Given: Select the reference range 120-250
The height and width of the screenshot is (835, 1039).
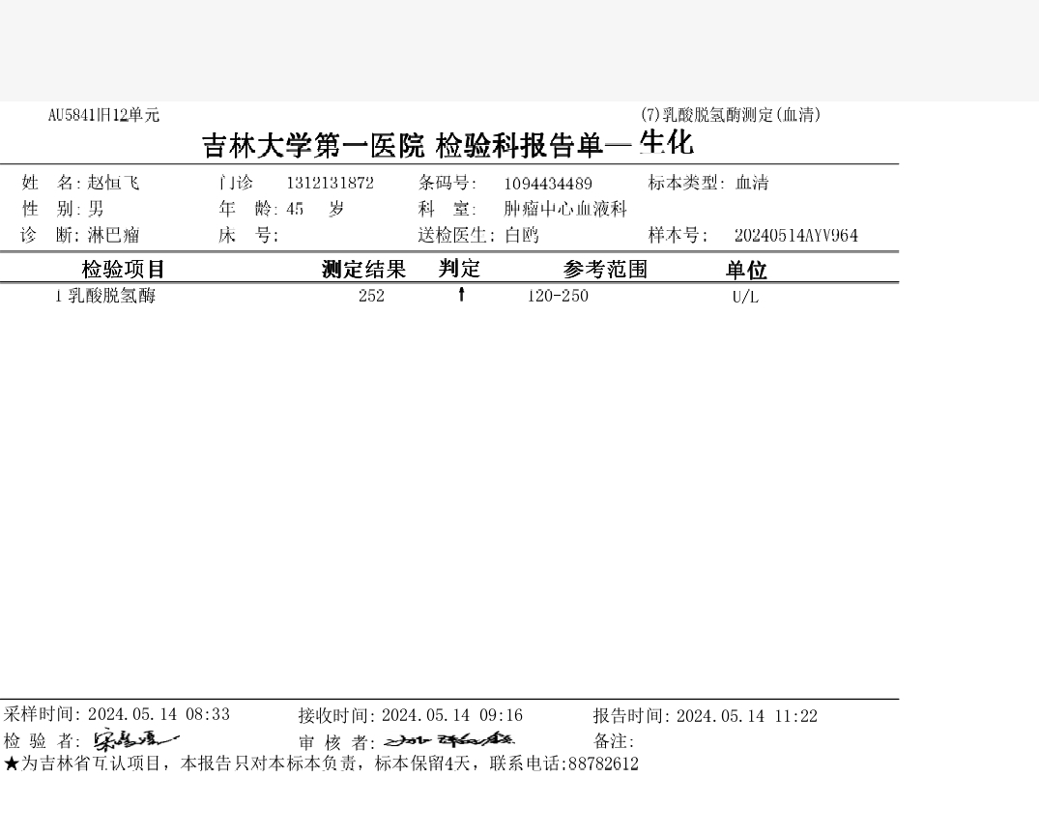Looking at the screenshot, I should pos(558,296).
